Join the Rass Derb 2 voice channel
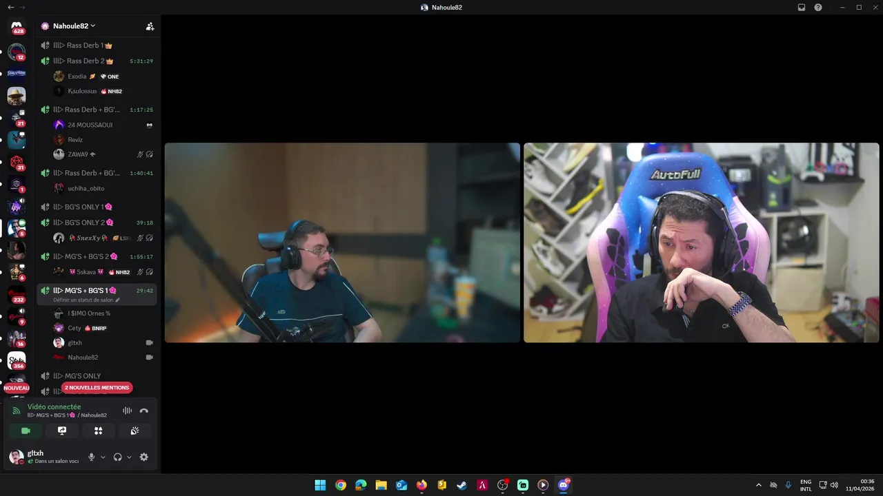This screenshot has width=883, height=496. coord(97,61)
